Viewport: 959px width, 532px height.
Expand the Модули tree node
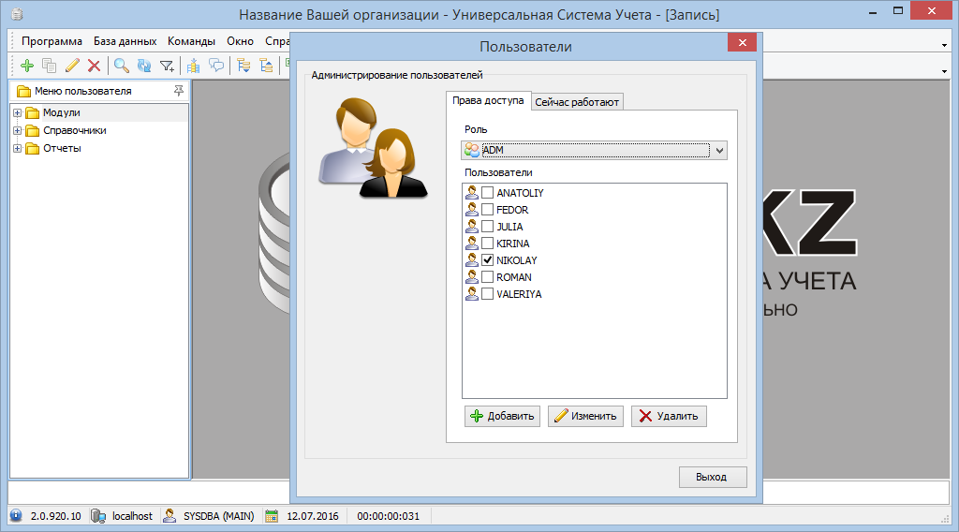[x=17, y=113]
